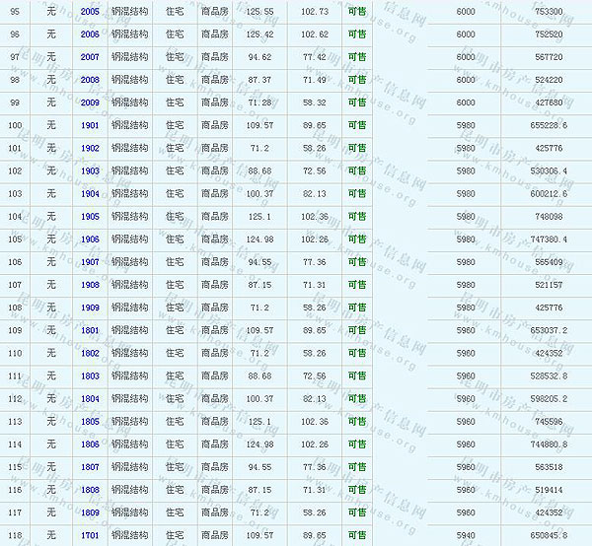Click 可售 status in row 95

pos(356,12)
